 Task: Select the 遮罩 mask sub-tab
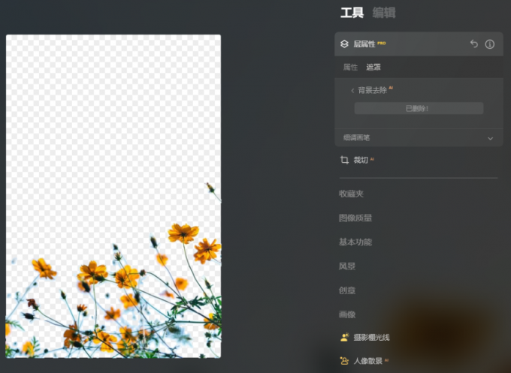point(373,68)
